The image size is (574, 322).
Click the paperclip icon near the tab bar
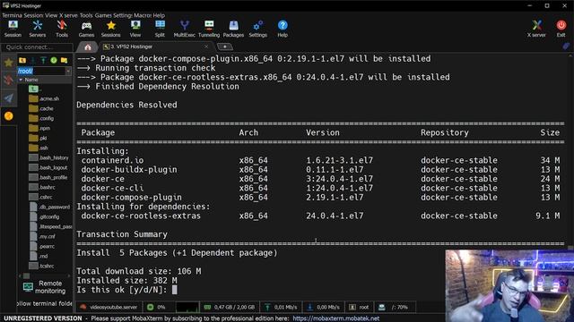pos(566,47)
